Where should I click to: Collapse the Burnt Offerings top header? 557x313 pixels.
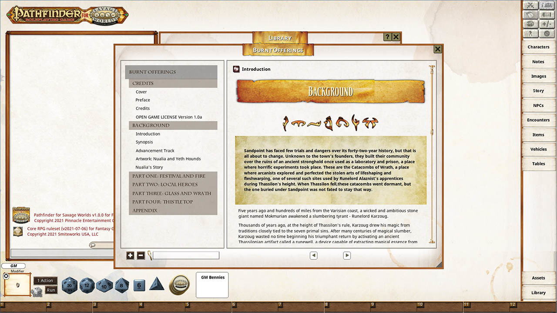(171, 72)
